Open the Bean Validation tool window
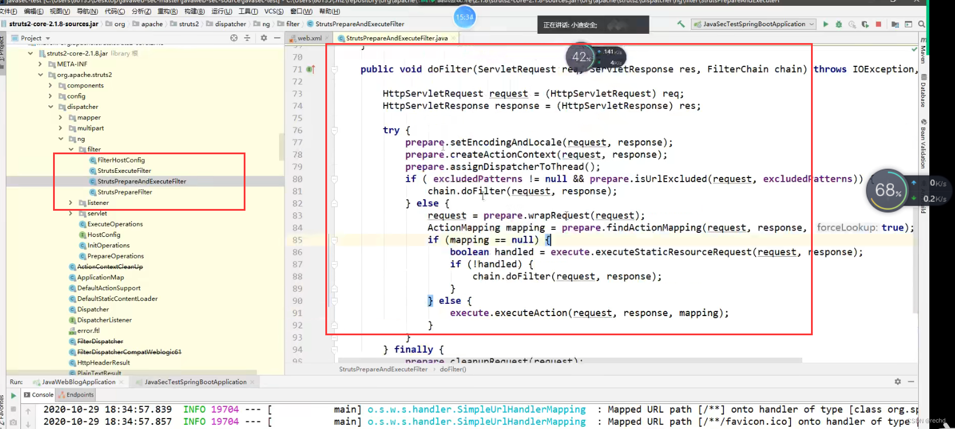 923,144
